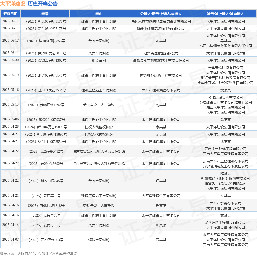Click defendant 太平洋水务有限公司
Image resolution: width=257 pixels, height=256 pixels.
226,203
